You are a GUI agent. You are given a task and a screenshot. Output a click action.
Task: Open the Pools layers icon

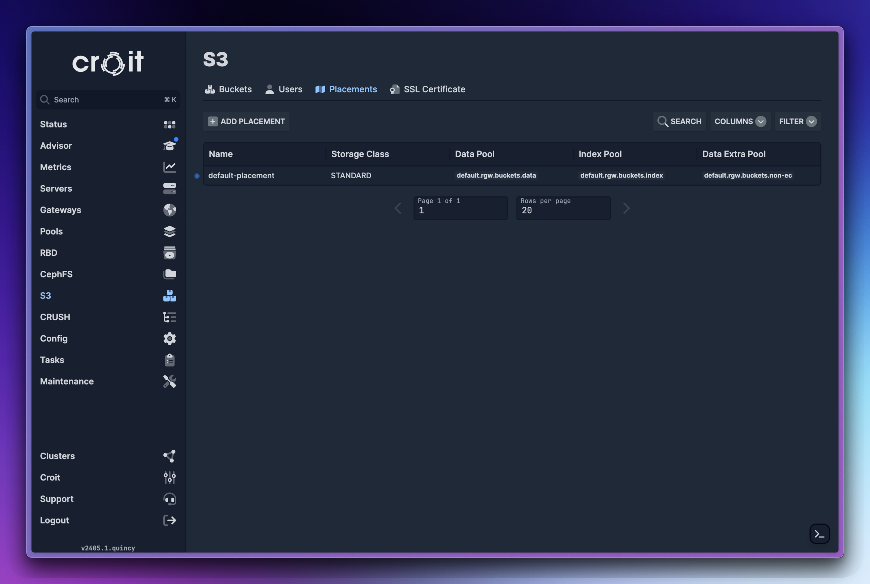click(x=170, y=231)
